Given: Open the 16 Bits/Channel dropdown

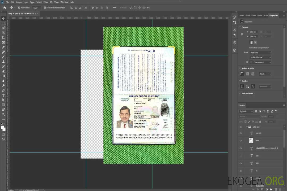Looking at the screenshot, I should pos(260,57).
